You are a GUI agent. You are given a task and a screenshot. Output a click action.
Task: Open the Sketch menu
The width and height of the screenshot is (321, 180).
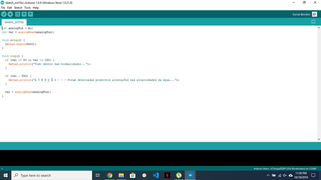click(18, 8)
